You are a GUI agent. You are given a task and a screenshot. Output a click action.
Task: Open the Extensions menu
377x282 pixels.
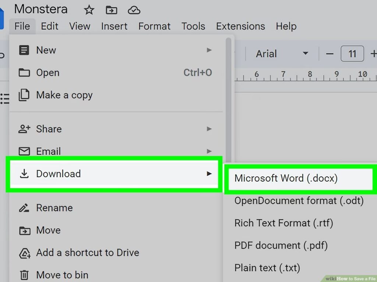tap(240, 26)
